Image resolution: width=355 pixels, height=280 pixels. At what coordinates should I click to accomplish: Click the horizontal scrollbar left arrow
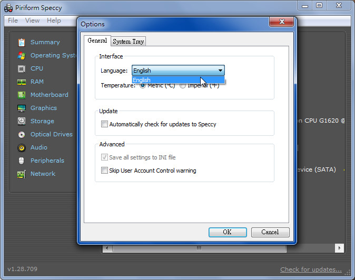pos(107,248)
